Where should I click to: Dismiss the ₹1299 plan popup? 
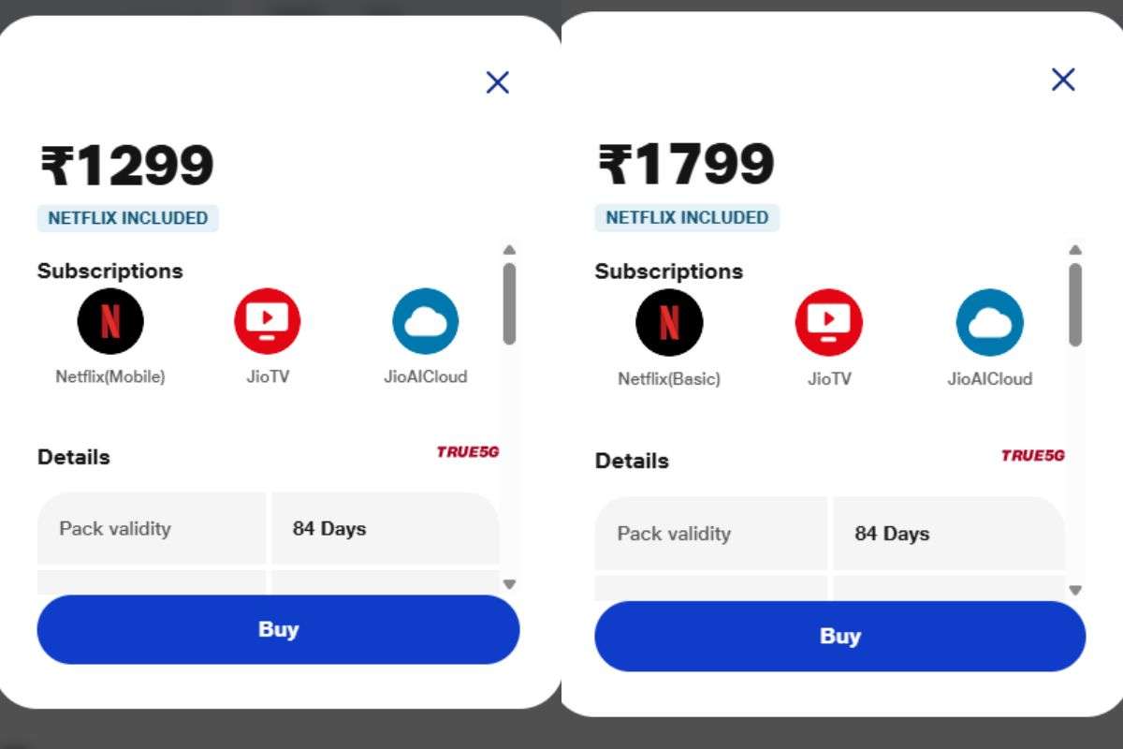[x=497, y=82]
